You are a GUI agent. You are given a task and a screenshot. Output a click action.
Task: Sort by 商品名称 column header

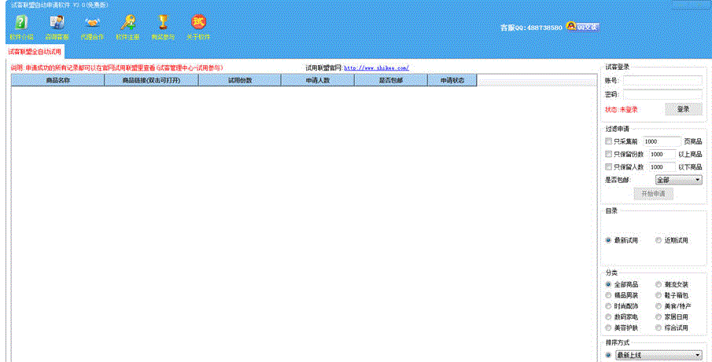(x=57, y=80)
